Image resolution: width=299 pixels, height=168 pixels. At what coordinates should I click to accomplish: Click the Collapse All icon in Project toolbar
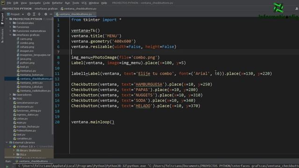coord(39,14)
